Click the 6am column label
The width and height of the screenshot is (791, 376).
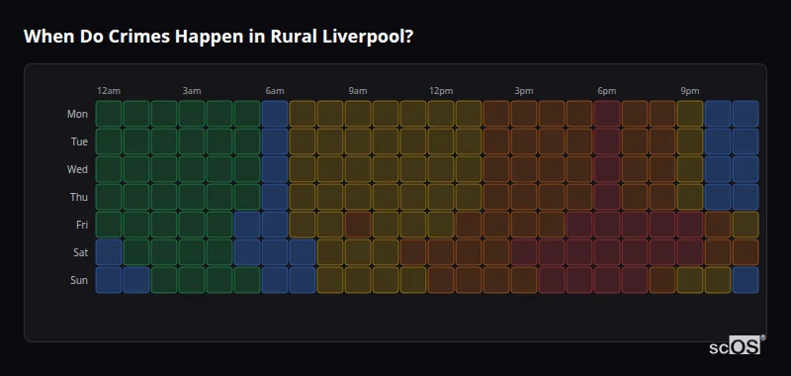coord(275,91)
